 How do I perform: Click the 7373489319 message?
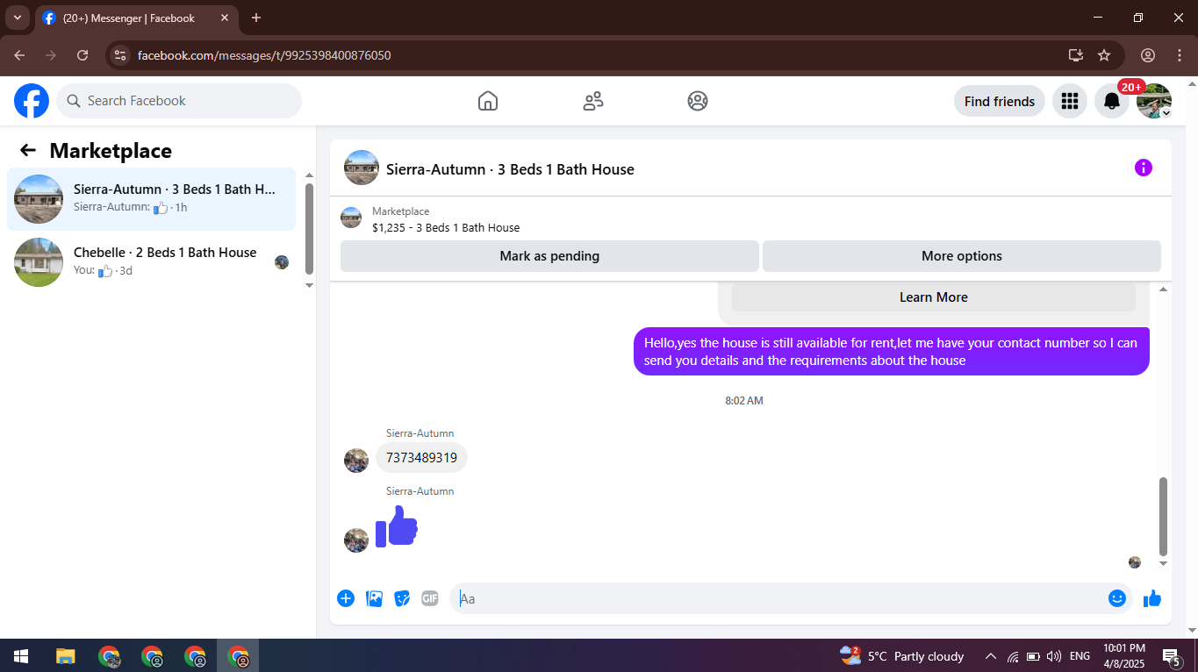[421, 458]
